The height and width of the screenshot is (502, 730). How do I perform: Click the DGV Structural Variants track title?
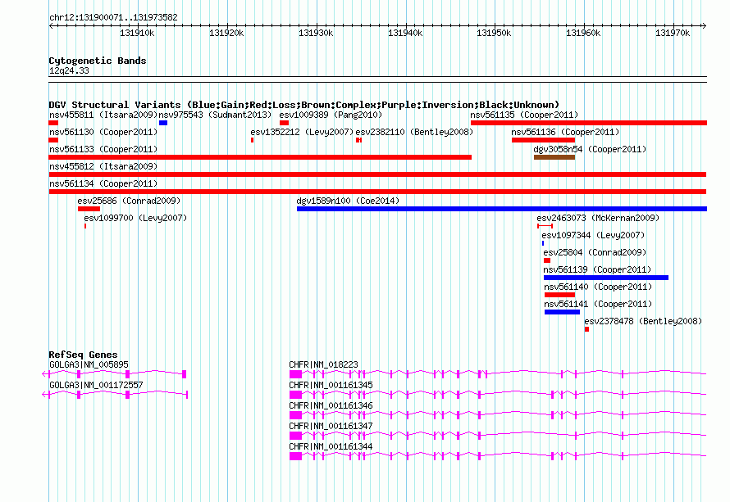point(304,105)
